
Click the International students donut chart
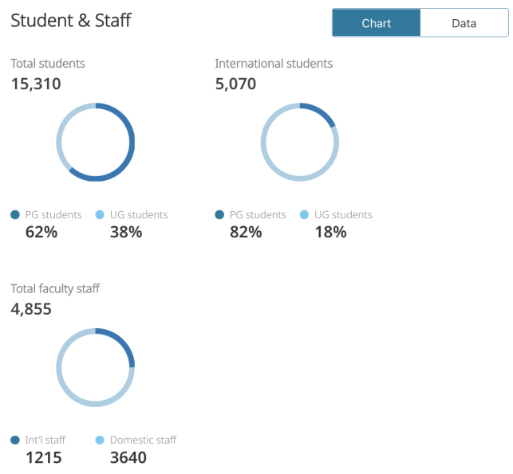(x=300, y=142)
